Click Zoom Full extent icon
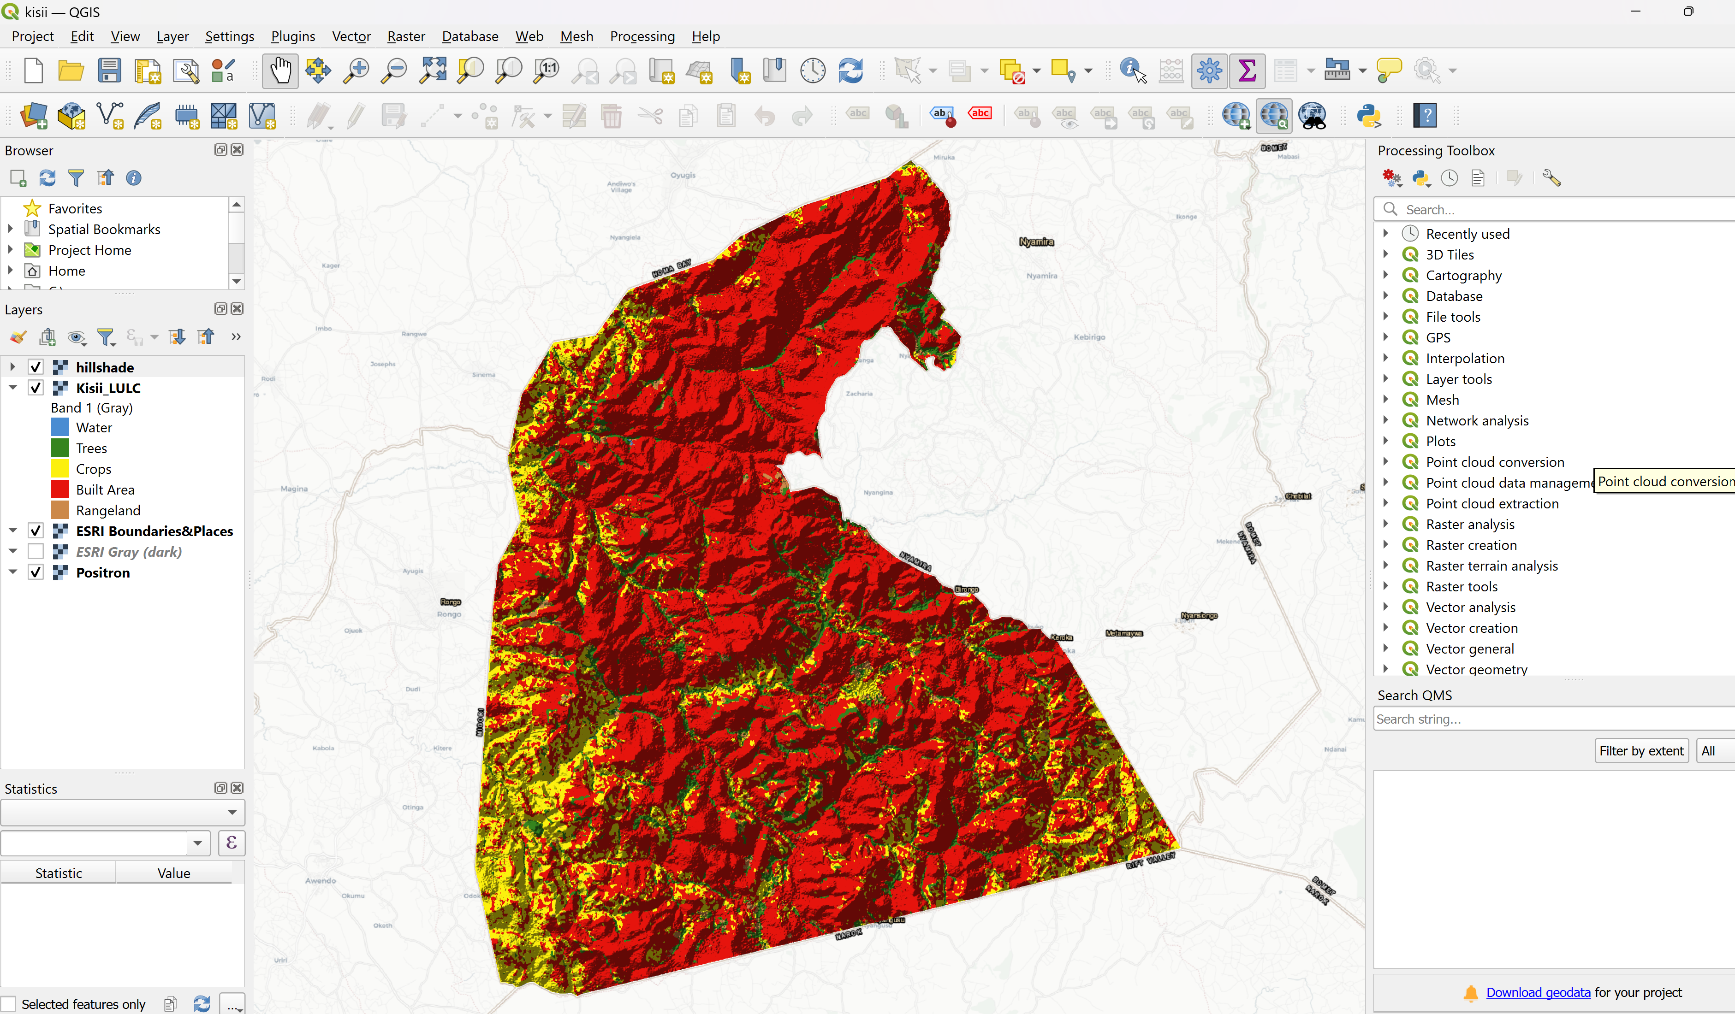Viewport: 1735px width, 1014px height. coord(433,70)
